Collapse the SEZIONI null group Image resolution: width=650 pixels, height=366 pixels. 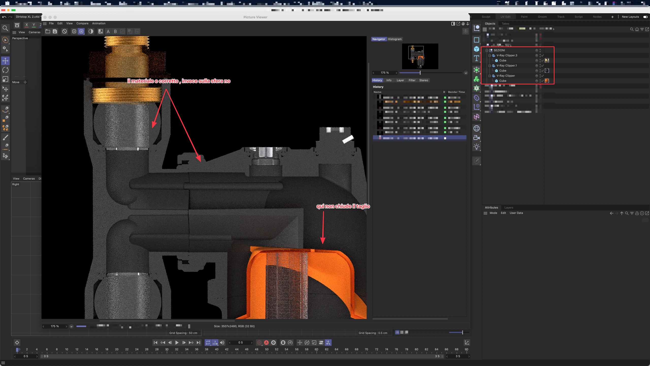[x=487, y=50]
